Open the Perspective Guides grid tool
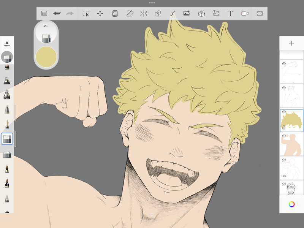This screenshot has height=228, width=304. click(201, 14)
